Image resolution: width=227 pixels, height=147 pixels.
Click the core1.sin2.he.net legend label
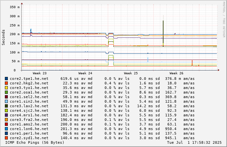pos(29,101)
